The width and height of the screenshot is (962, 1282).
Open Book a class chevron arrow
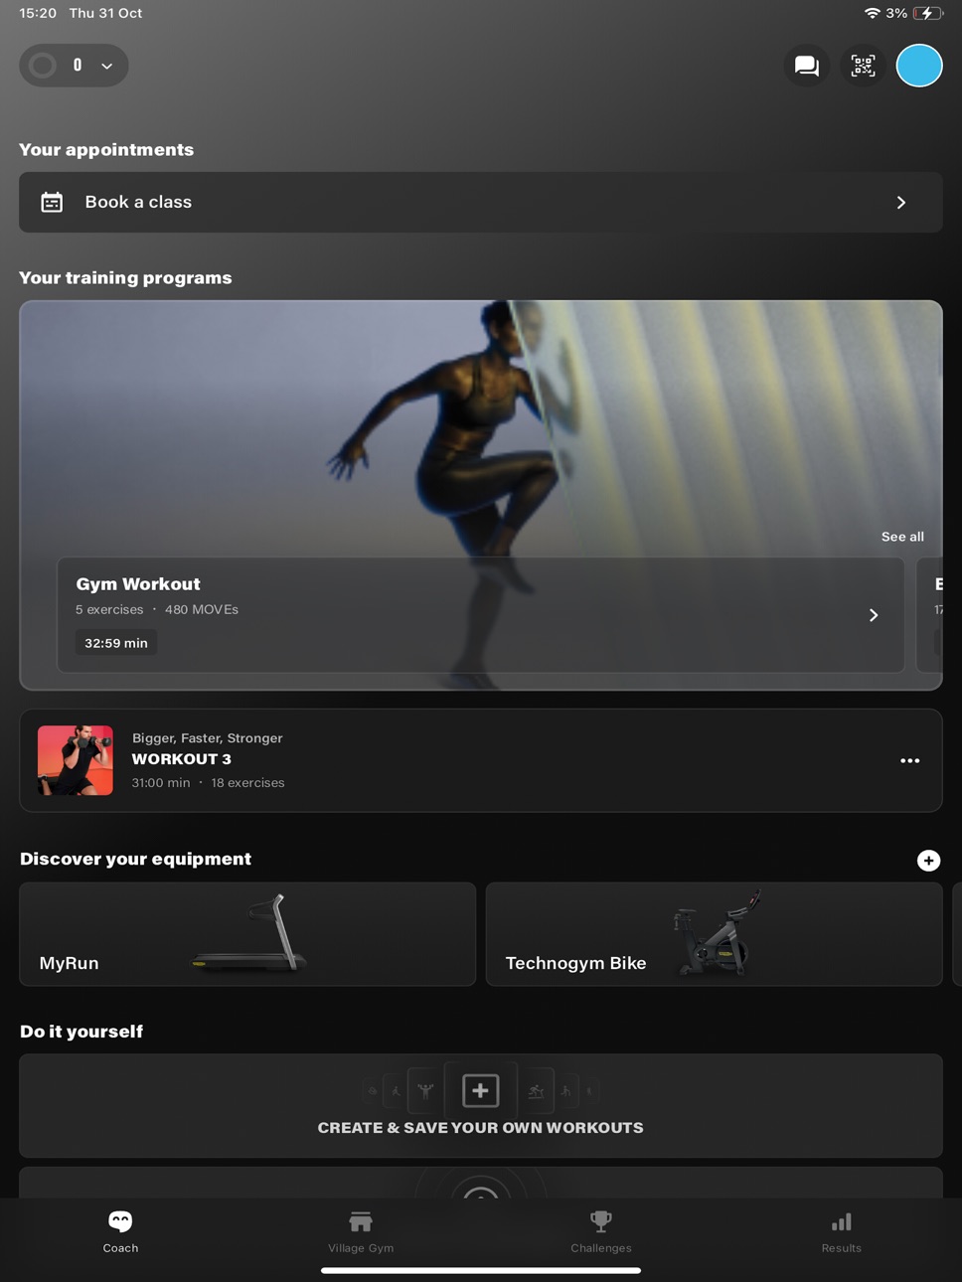[x=901, y=202]
